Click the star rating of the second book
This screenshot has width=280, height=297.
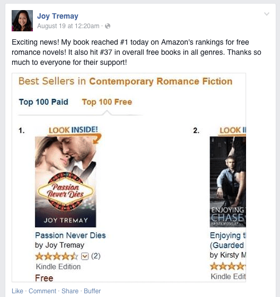(228, 267)
